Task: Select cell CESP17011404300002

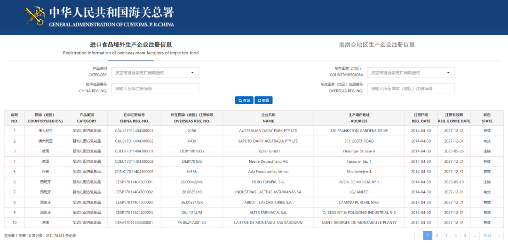Action: click(x=134, y=192)
